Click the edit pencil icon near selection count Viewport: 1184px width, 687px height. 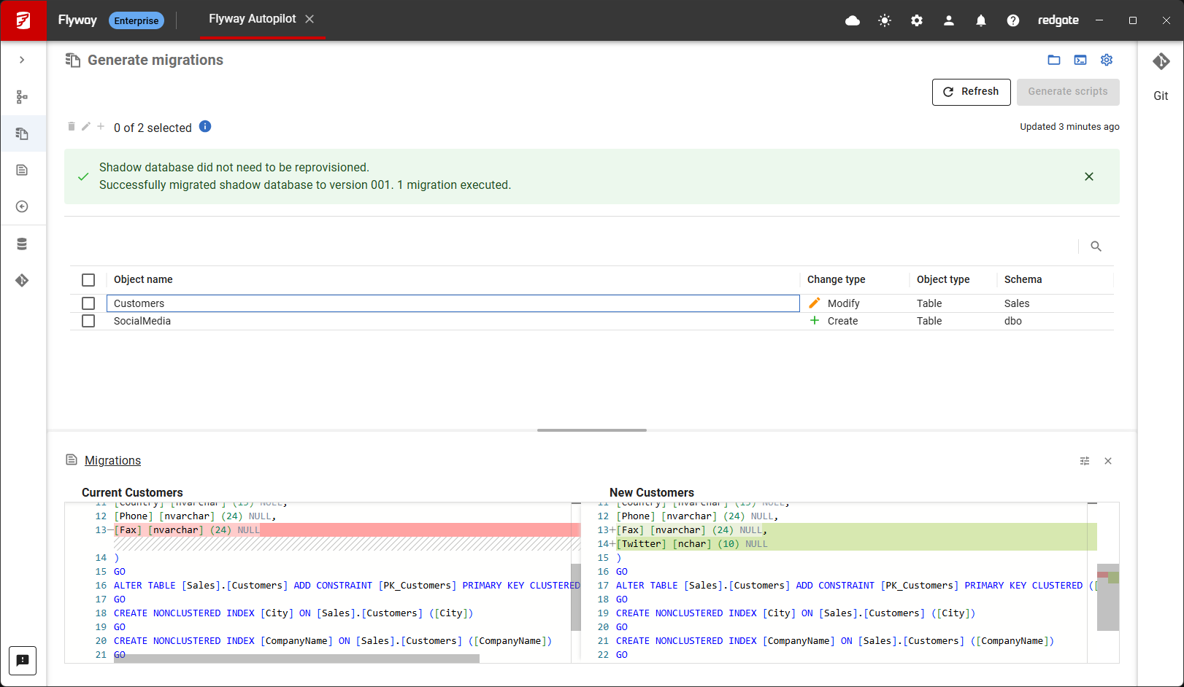coord(86,126)
